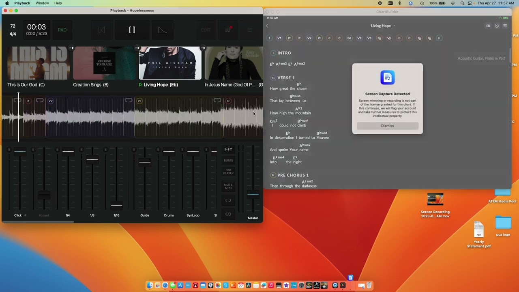Screen dimensions: 519x292
Task: Open the Living Hope title dropdown in ChartBuilder
Action: click(383, 26)
